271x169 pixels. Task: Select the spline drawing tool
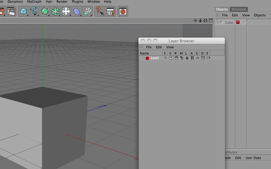(x=34, y=12)
